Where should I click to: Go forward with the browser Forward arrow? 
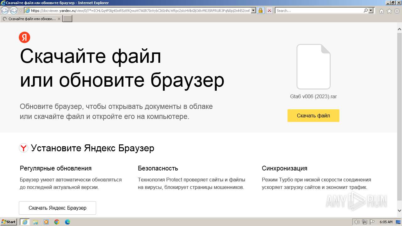14,10
